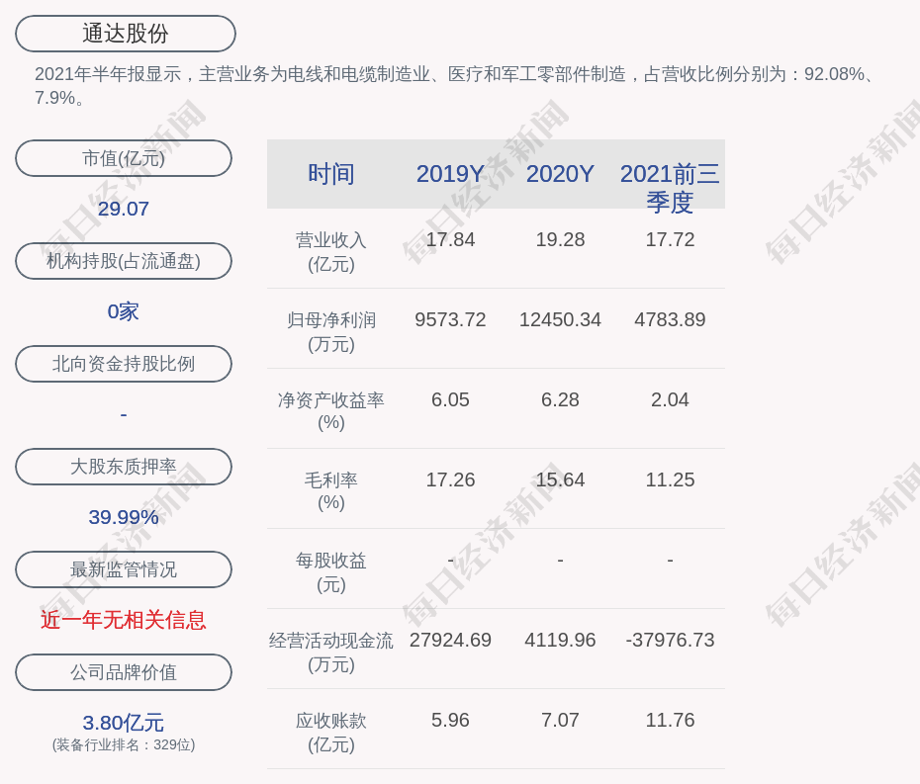920x784 pixels.
Task: Click the 39.99% pledge ratio value
Action: point(124,517)
